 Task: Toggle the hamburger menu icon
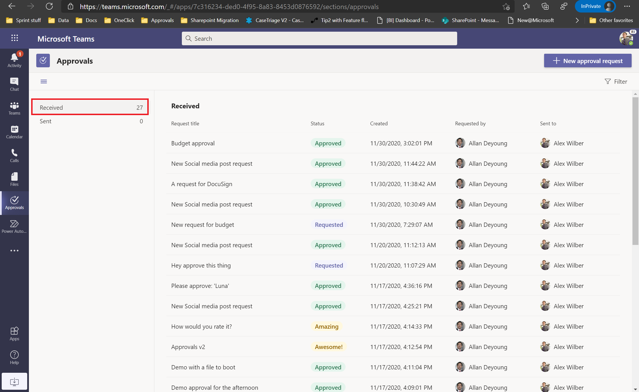pos(44,81)
